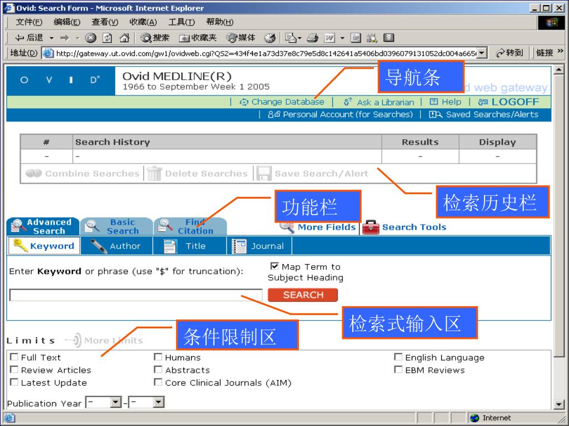Open the History icon in IE toolbar
The image size is (569, 426).
pyautogui.click(x=269, y=38)
